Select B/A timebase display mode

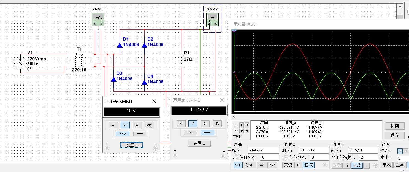coord(261,165)
